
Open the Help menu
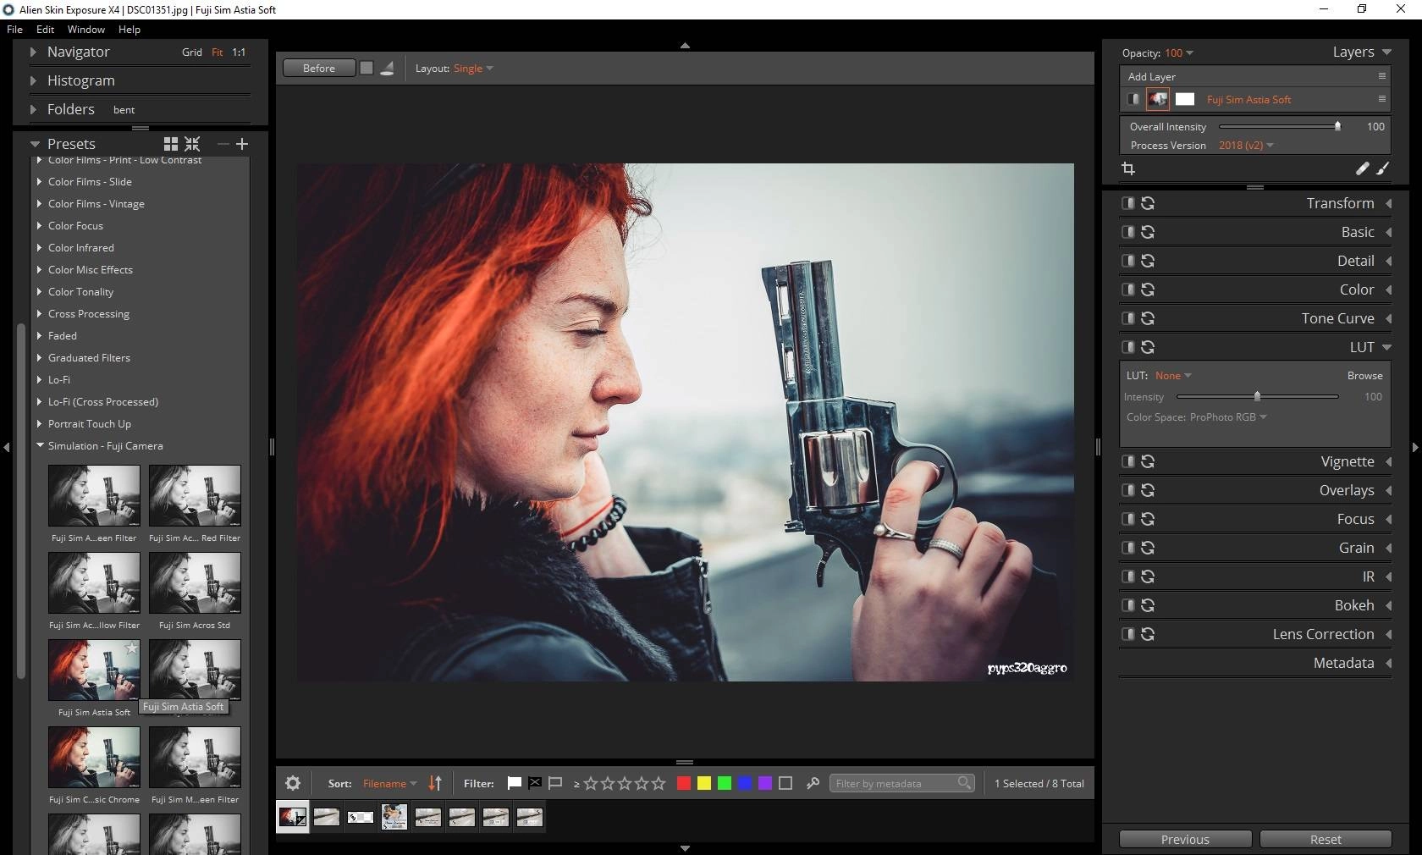130,29
